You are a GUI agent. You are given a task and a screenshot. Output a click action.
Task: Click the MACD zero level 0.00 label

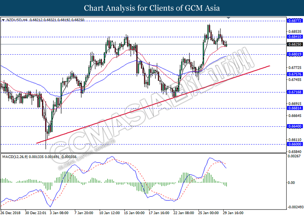(x=291, y=183)
